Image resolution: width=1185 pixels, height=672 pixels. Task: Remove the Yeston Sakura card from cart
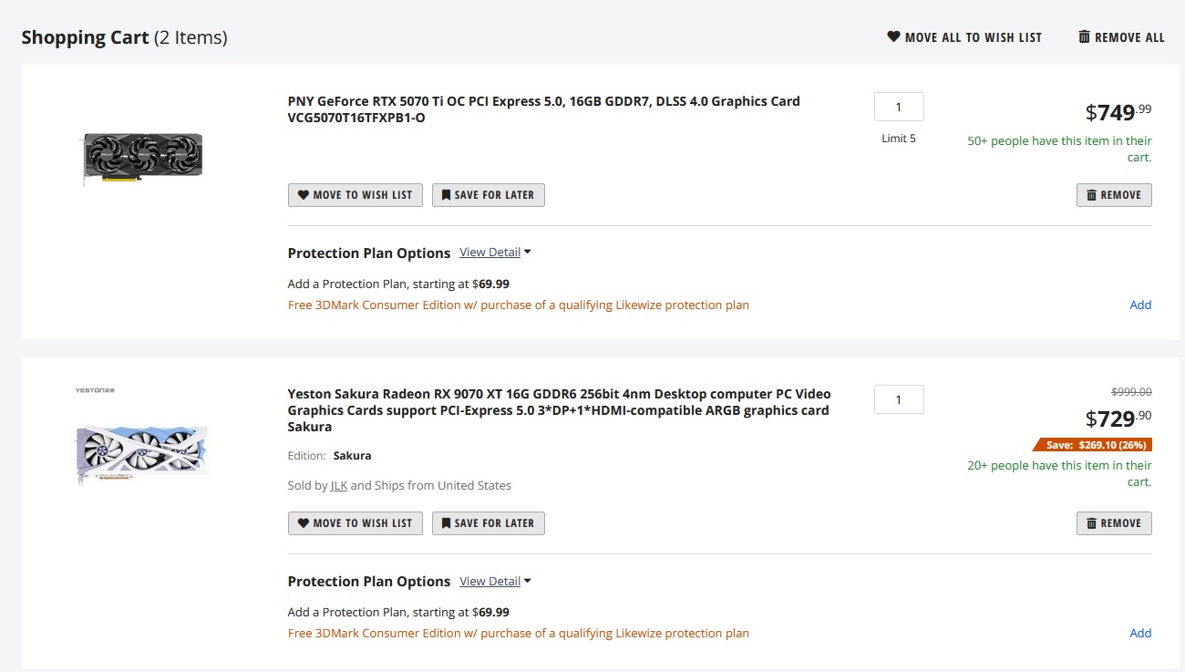click(1114, 523)
